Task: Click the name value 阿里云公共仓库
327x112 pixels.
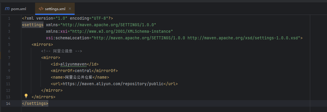Action: pos(79,77)
